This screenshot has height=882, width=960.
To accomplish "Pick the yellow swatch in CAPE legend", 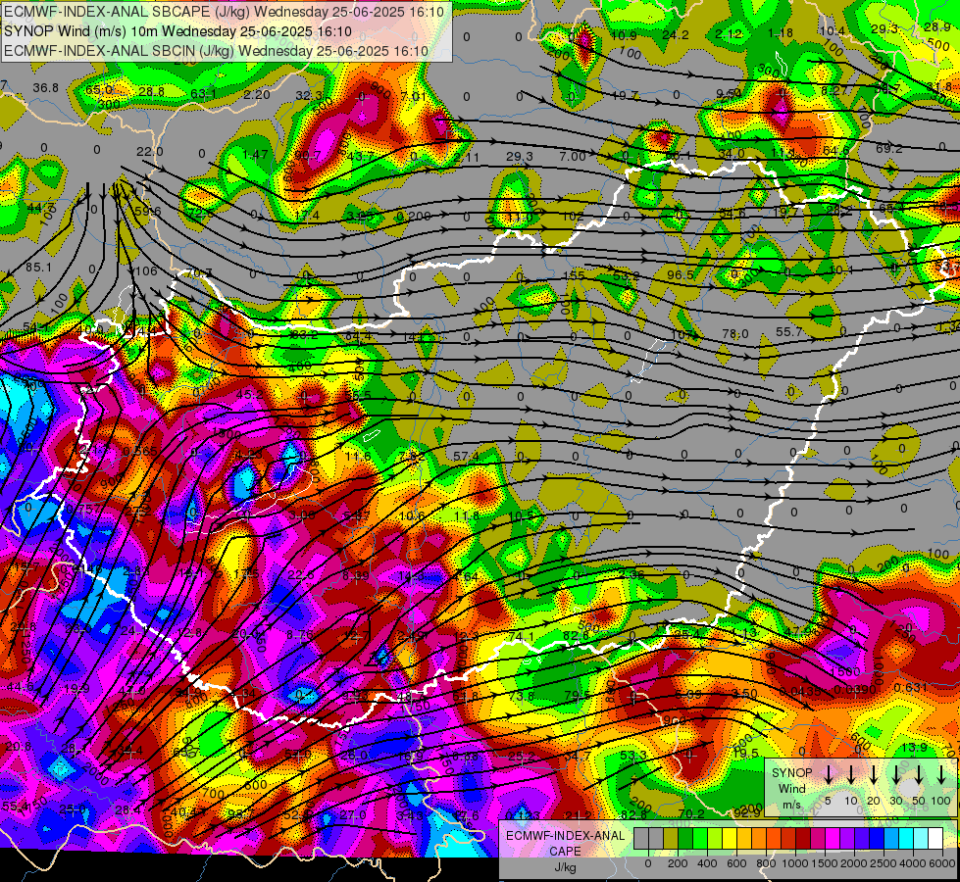I will point(730,839).
